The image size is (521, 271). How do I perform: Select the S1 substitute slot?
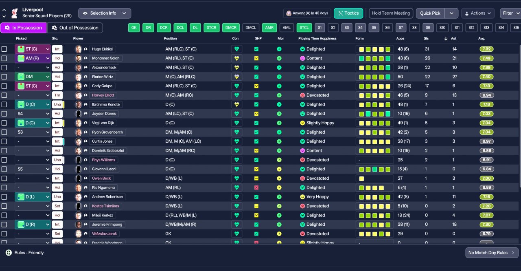[x=320, y=28]
